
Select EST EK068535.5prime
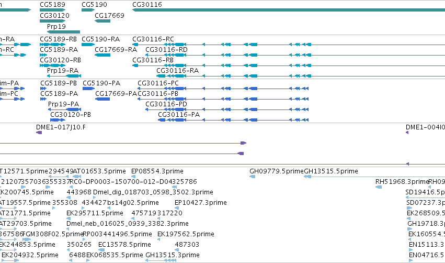[x=88, y=260]
